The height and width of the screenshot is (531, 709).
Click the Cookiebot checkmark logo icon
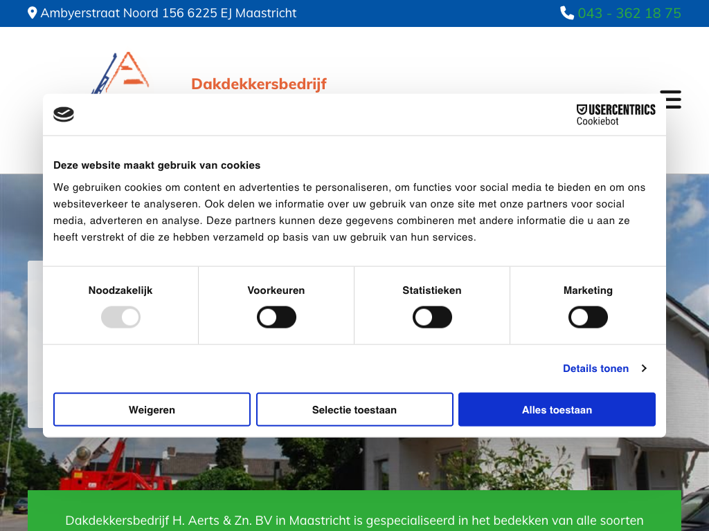tap(64, 115)
